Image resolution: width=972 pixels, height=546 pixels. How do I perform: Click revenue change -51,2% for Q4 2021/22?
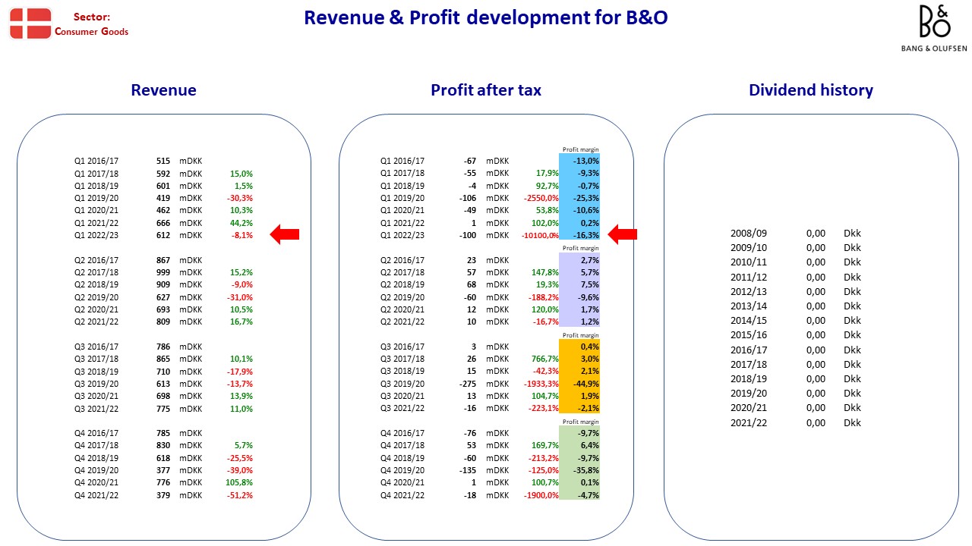(241, 495)
